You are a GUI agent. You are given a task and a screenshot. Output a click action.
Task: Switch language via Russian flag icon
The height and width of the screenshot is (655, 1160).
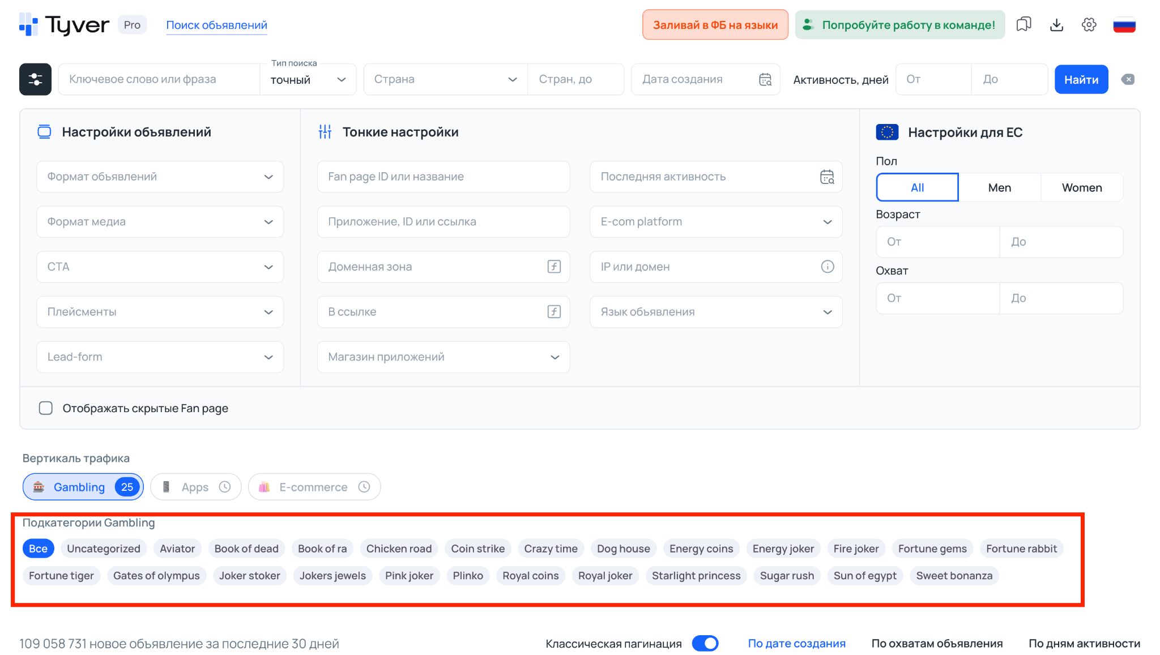click(x=1124, y=25)
